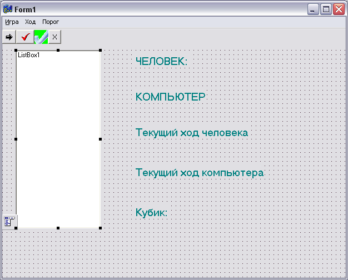Maximize the Form1 window
Viewport: 348px width, 280px height.
326,9
